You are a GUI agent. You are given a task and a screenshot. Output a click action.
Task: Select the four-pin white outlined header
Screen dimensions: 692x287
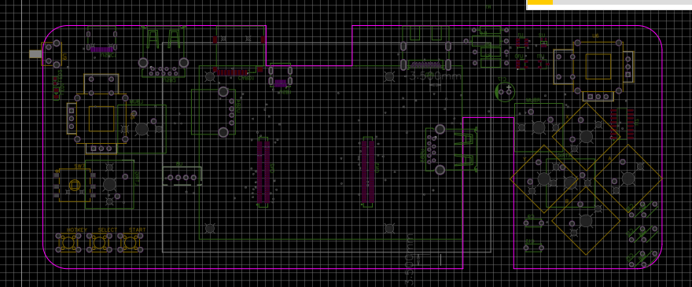coord(182,176)
